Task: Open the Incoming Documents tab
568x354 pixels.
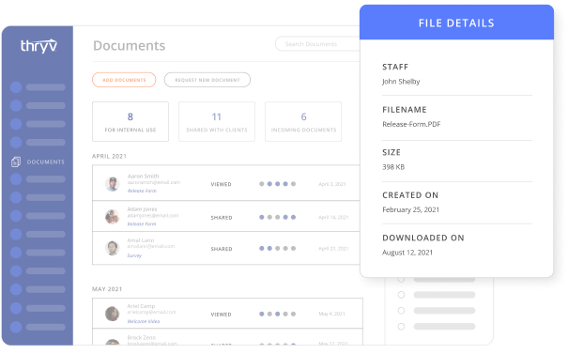Action: coord(303,121)
